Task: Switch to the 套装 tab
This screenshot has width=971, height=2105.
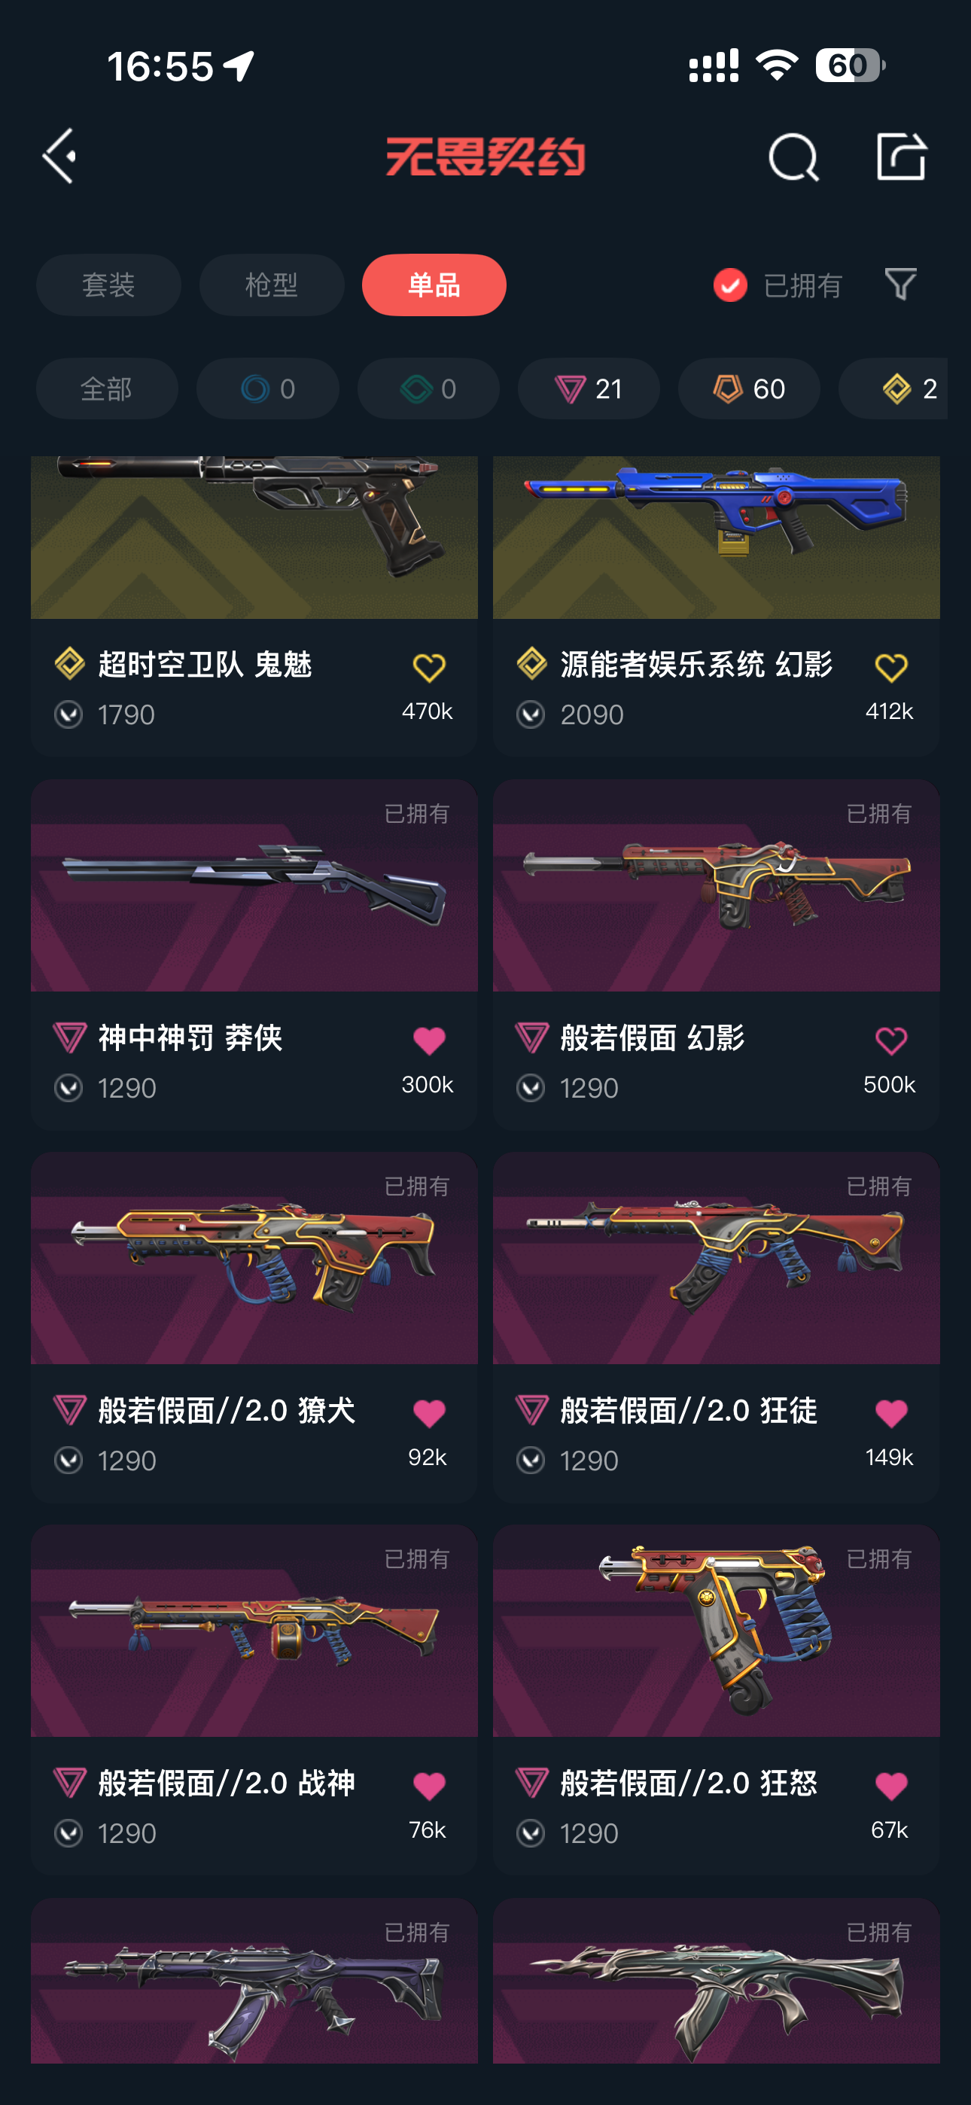Action: [x=108, y=285]
